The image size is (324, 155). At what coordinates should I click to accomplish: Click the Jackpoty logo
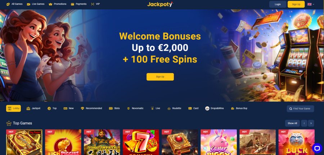(x=160, y=4)
